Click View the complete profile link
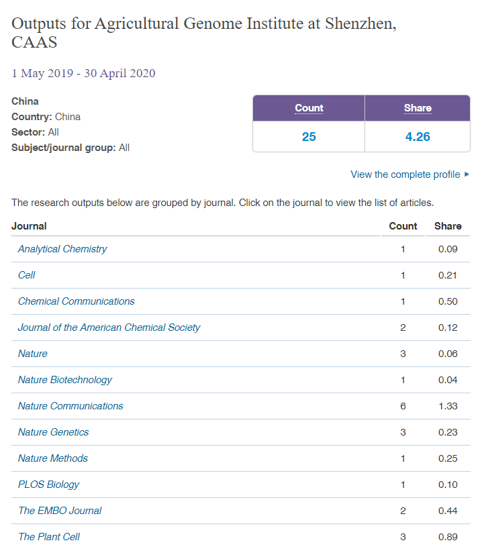This screenshot has width=484, height=555. pyautogui.click(x=405, y=174)
